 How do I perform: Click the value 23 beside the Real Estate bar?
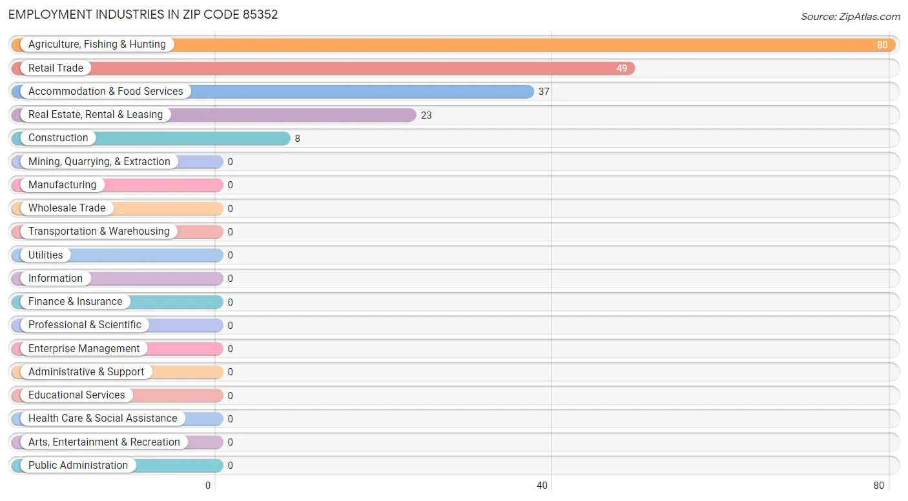pos(426,115)
